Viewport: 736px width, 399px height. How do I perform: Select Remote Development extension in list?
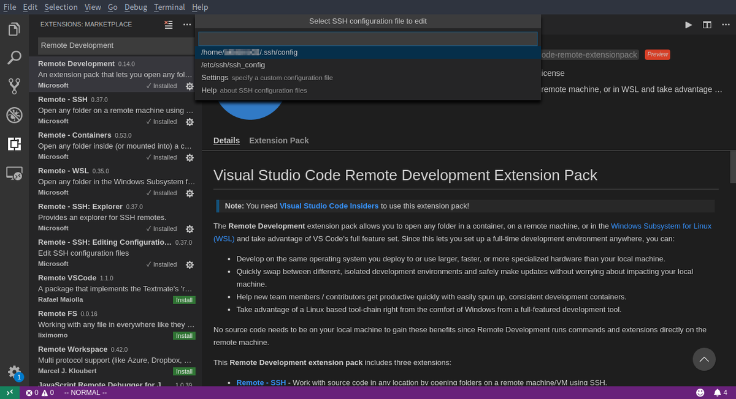(x=115, y=75)
